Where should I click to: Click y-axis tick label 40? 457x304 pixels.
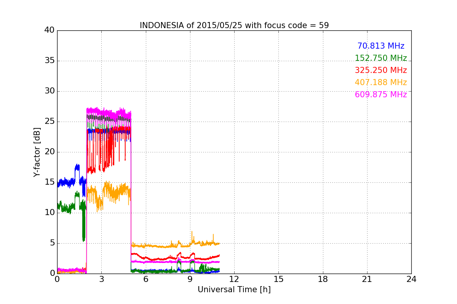tap(50, 30)
